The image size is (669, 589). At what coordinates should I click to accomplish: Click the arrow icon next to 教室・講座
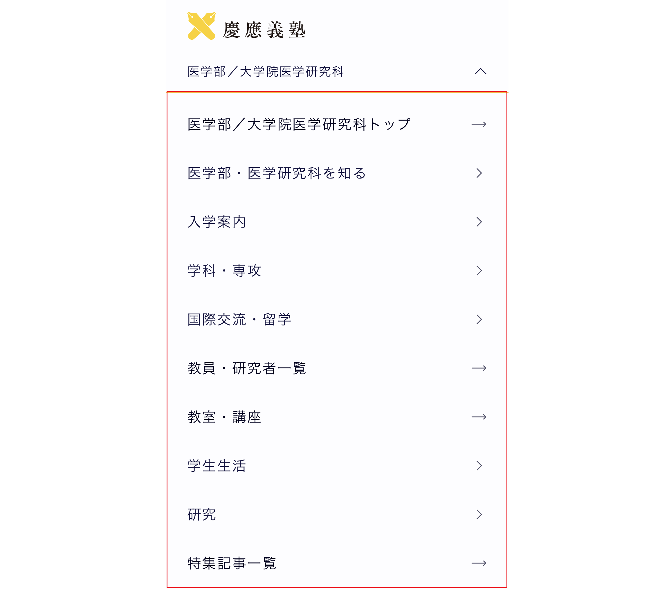(x=479, y=417)
